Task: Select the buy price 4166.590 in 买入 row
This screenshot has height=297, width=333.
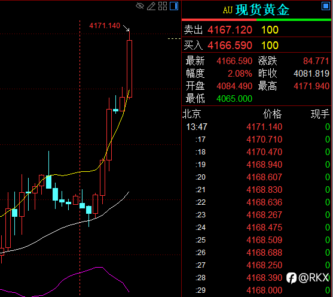Action: pyautogui.click(x=230, y=46)
